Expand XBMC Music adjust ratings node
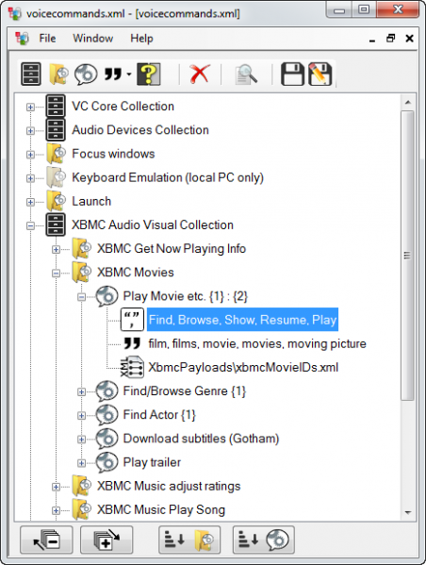Image resolution: width=426 pixels, height=565 pixels. click(56, 487)
